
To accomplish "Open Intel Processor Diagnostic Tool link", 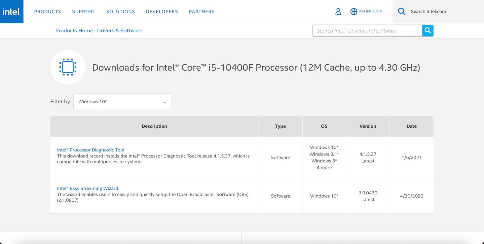I will (x=90, y=150).
